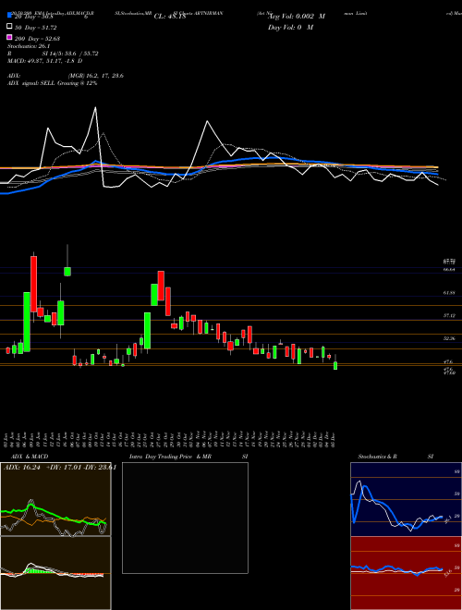Click the 'MACD: 49.37, 51.17, -1.8 D' line

(44, 61)
